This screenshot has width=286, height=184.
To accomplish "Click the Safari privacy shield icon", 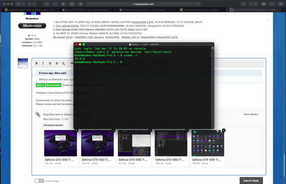I will 63,4.
